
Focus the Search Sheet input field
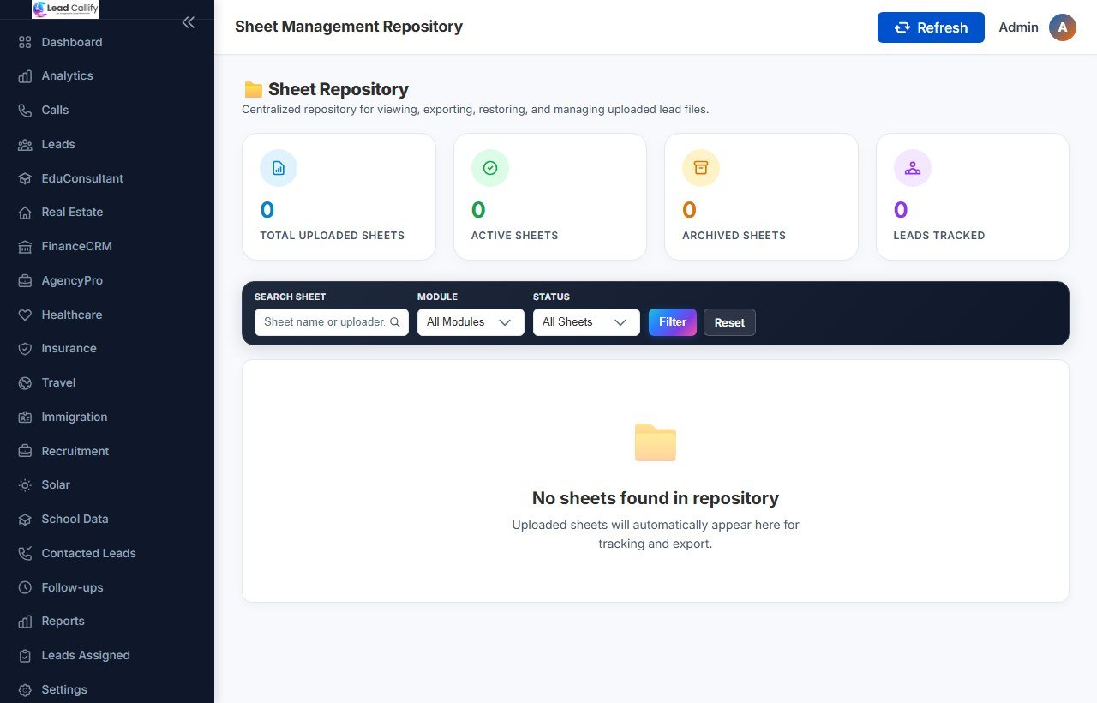point(332,322)
